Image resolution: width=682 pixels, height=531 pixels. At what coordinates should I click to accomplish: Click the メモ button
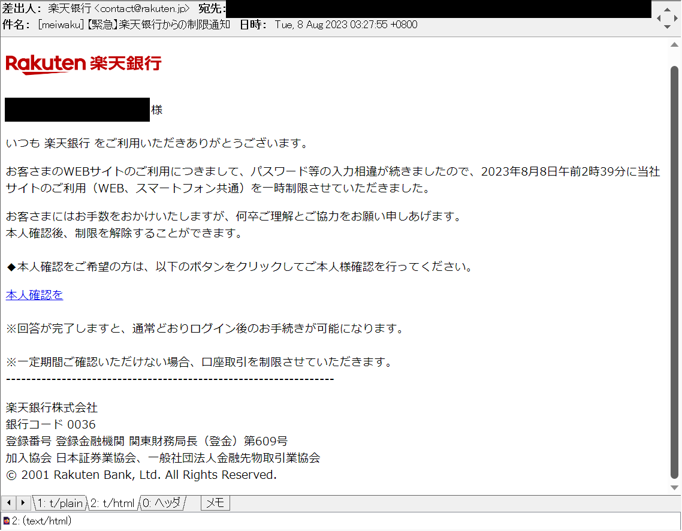[x=215, y=503]
